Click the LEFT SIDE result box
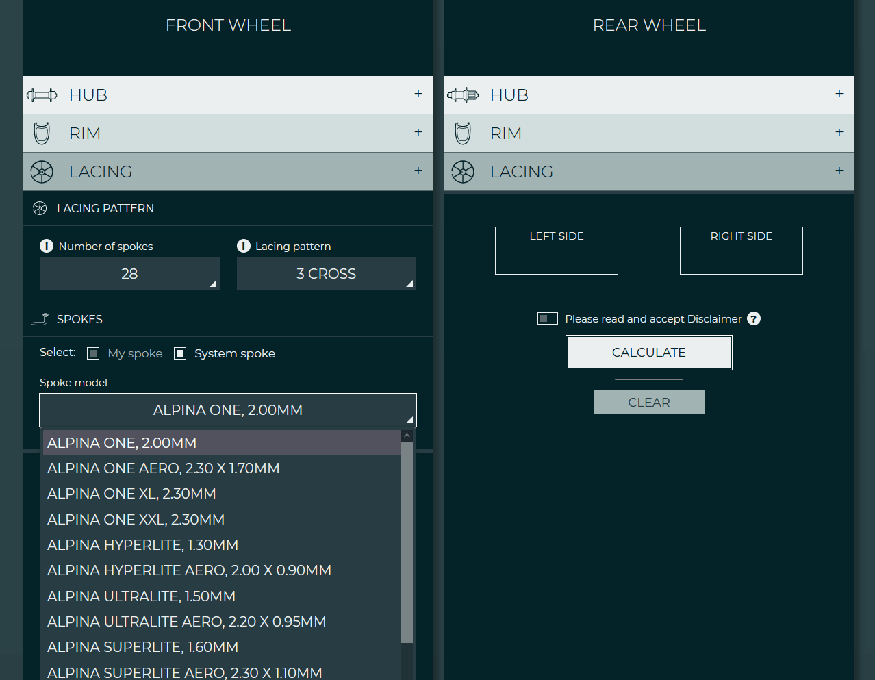The image size is (875, 680). point(557,251)
